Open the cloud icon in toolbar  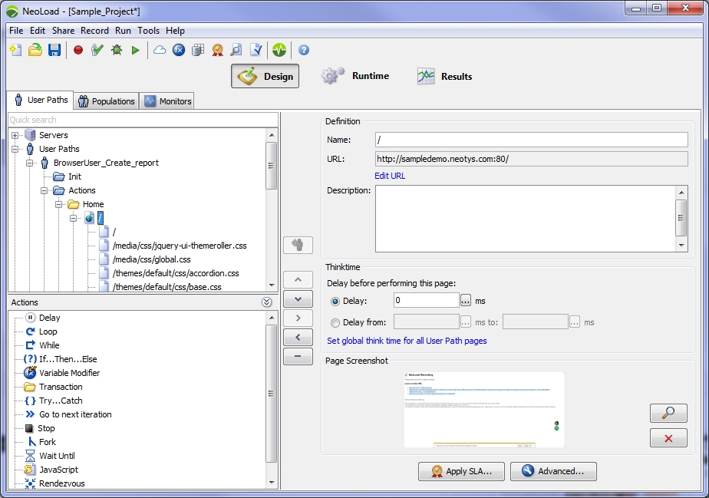tap(160, 50)
